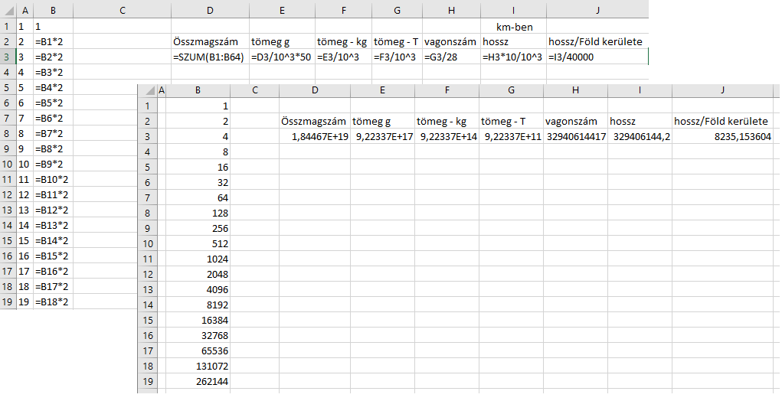Select the cell containing value 1024
Screen dimensions: 782x414
198,259
